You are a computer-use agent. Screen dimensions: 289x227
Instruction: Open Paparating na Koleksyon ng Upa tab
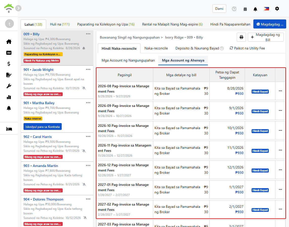[x=106, y=24]
